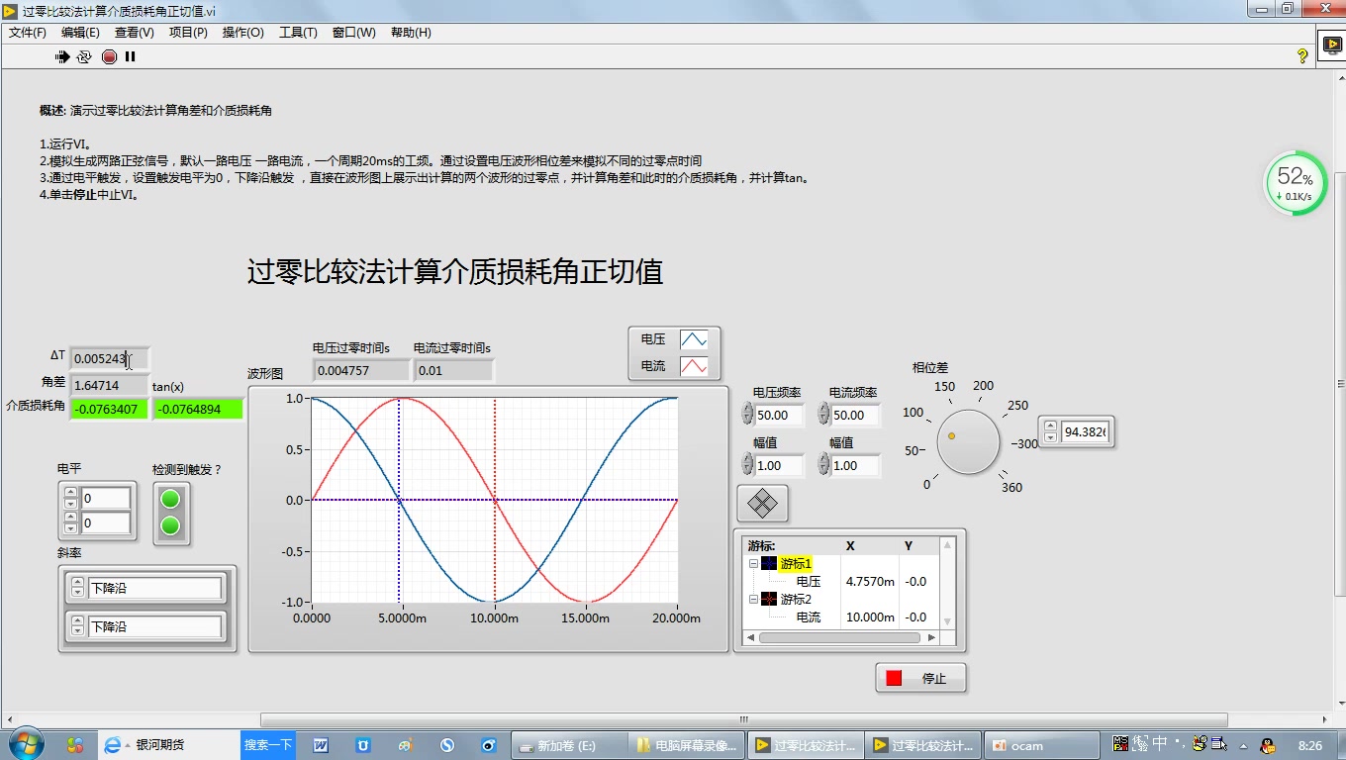Click the Run Continuously toolbar icon
This screenshot has width=1346, height=760.
pos(84,56)
